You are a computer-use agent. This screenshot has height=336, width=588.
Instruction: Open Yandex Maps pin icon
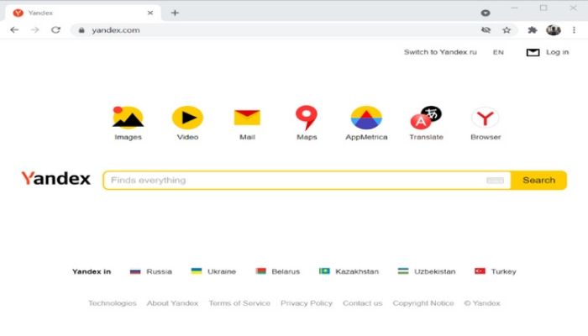307,118
